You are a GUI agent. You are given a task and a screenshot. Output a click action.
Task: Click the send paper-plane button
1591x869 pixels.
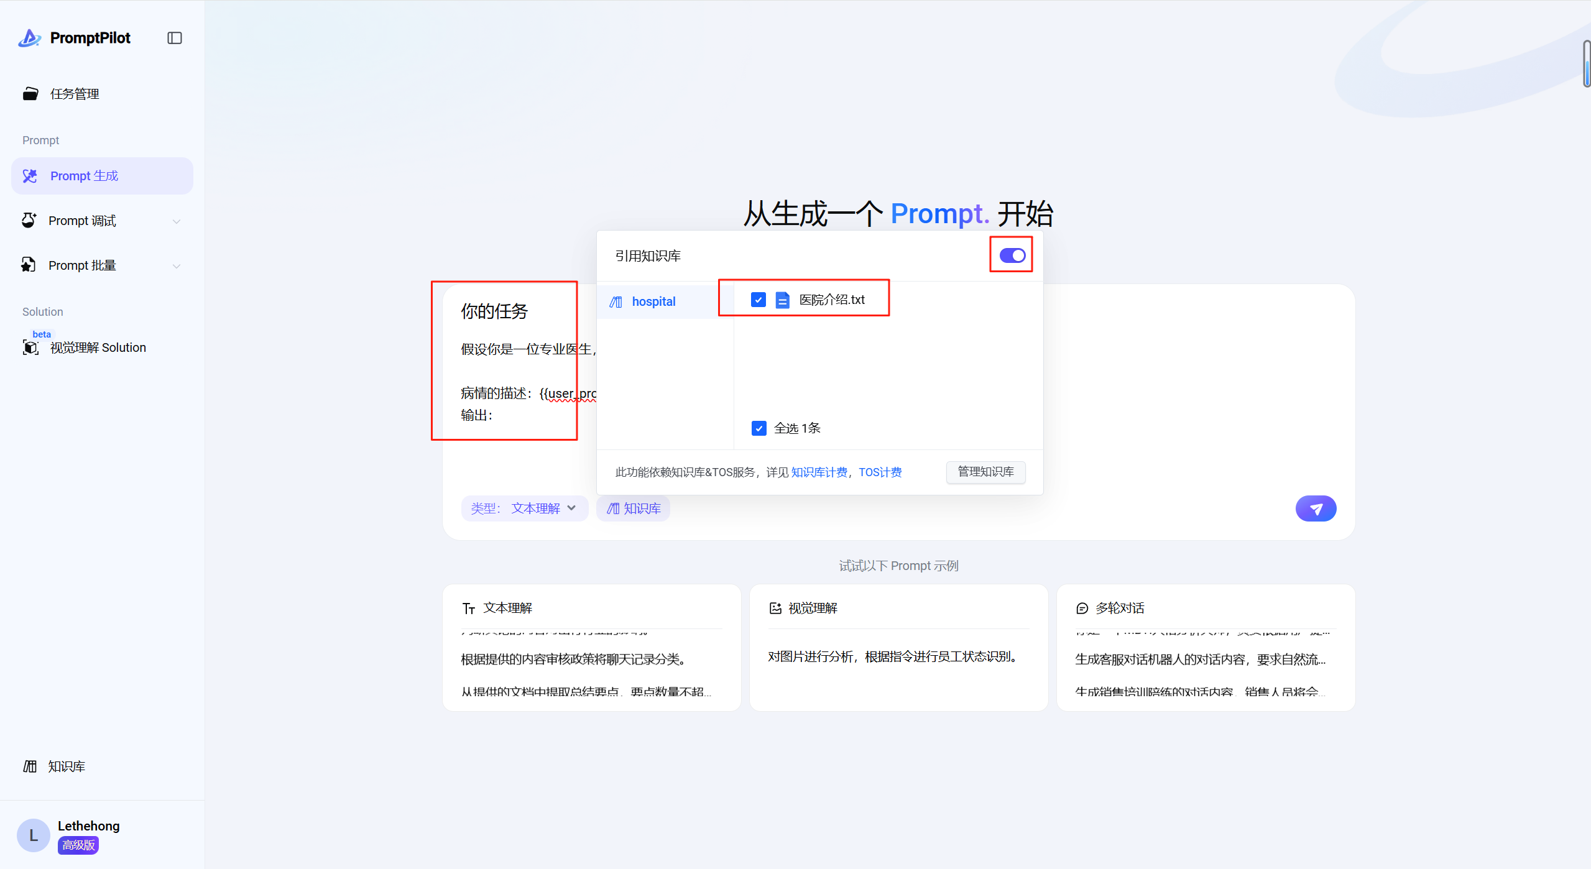(x=1315, y=508)
